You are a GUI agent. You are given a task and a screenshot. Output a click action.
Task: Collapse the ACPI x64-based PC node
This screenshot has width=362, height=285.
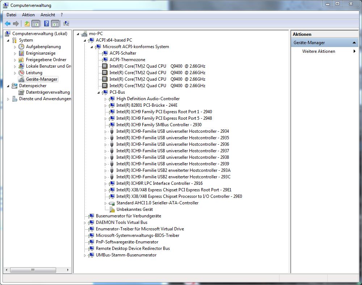pyautogui.click(x=85, y=41)
